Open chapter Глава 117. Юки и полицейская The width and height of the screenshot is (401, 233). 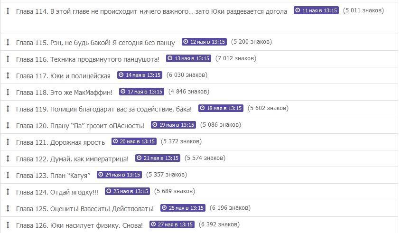click(63, 76)
